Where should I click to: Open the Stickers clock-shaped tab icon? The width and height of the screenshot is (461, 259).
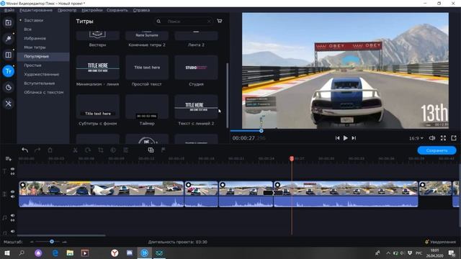coord(8,87)
